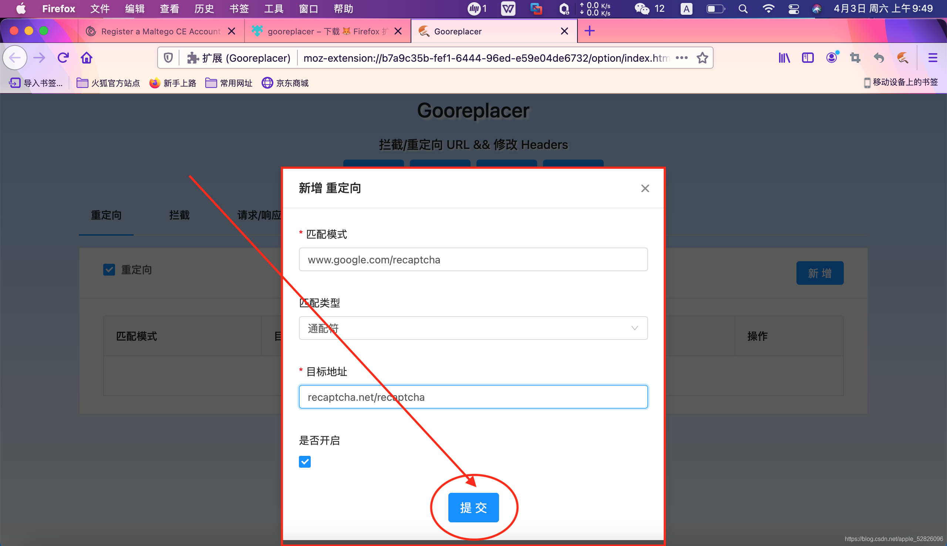Open the 编辑 menu
Viewport: 947px width, 546px height.
pos(135,8)
